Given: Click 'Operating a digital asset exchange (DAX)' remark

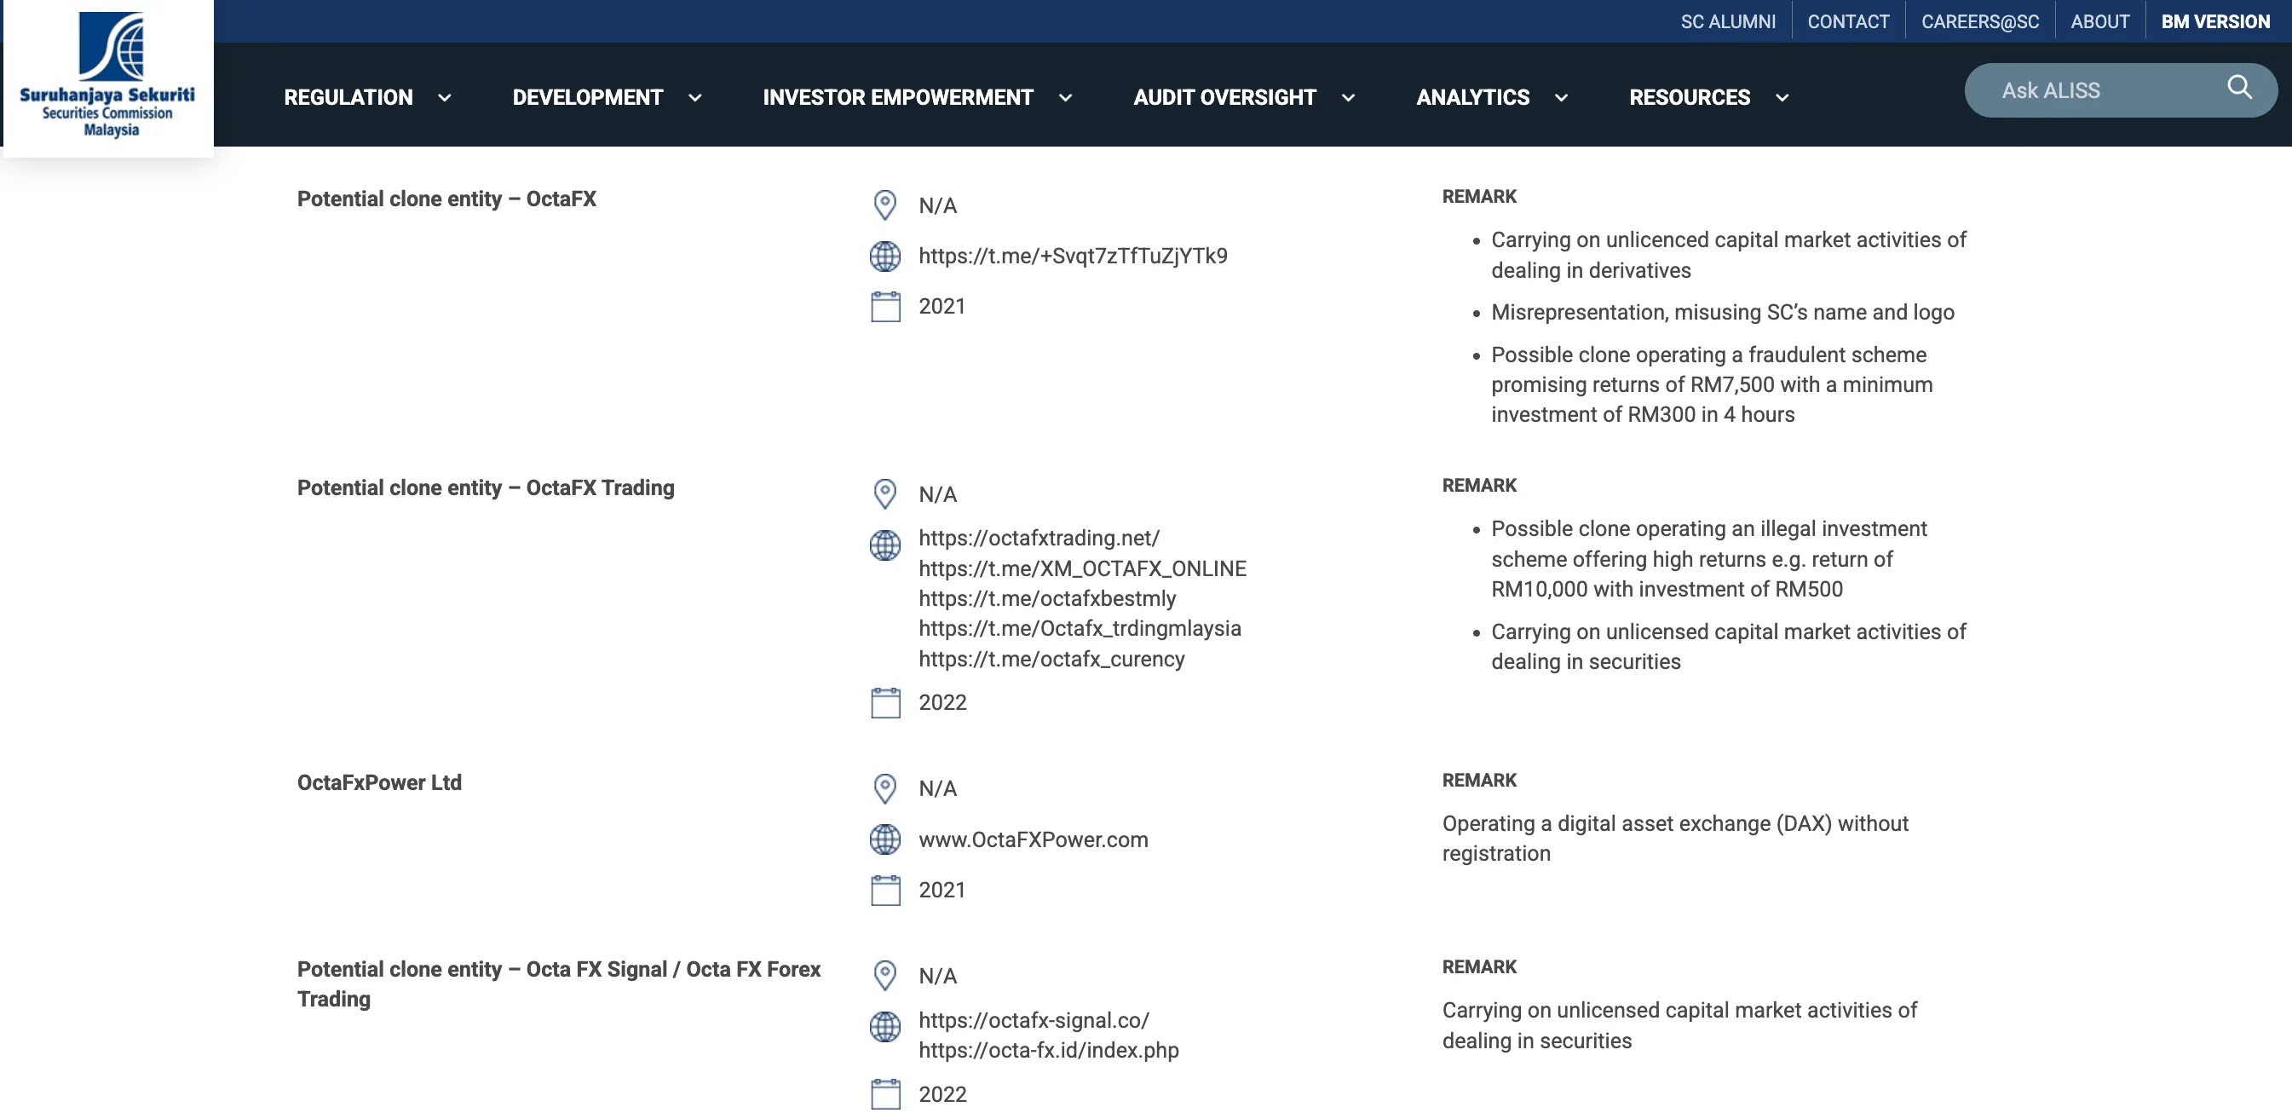Looking at the screenshot, I should [x=1675, y=838].
